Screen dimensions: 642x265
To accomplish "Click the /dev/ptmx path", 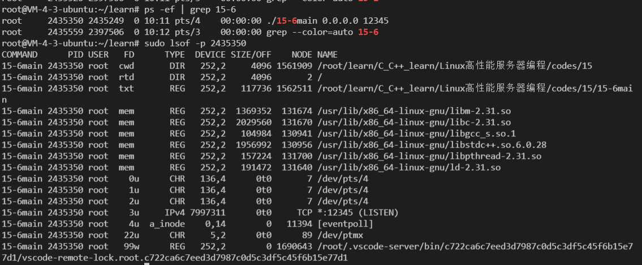I will (x=340, y=235).
